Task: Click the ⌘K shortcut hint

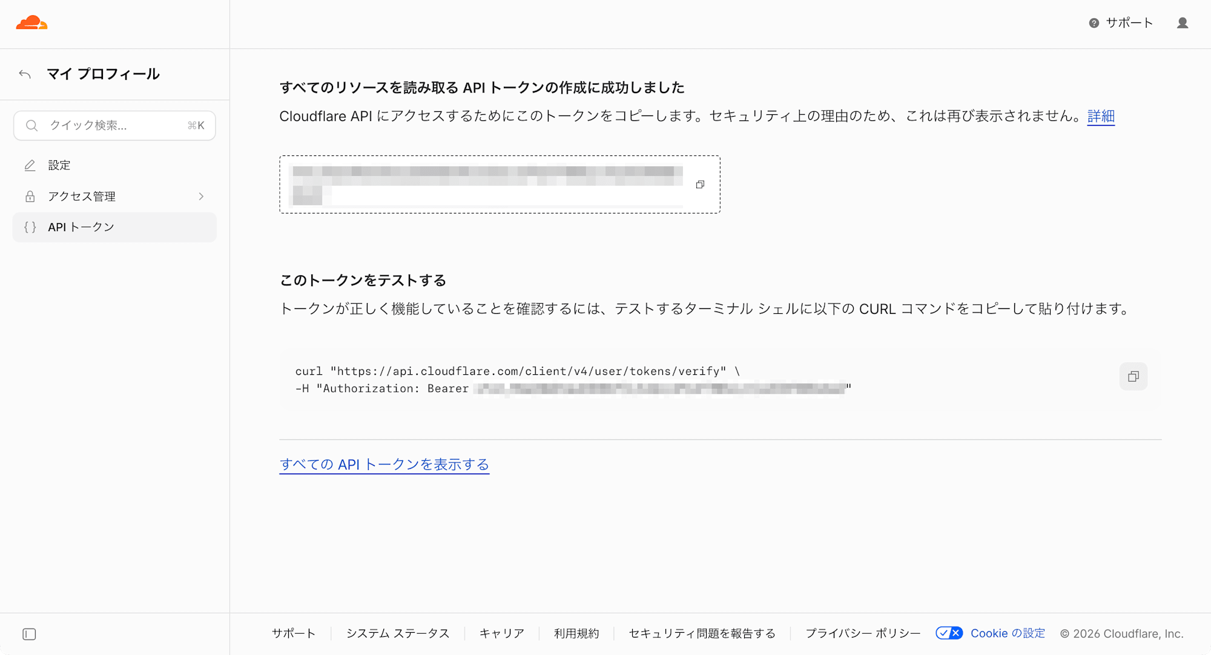Action: [196, 126]
